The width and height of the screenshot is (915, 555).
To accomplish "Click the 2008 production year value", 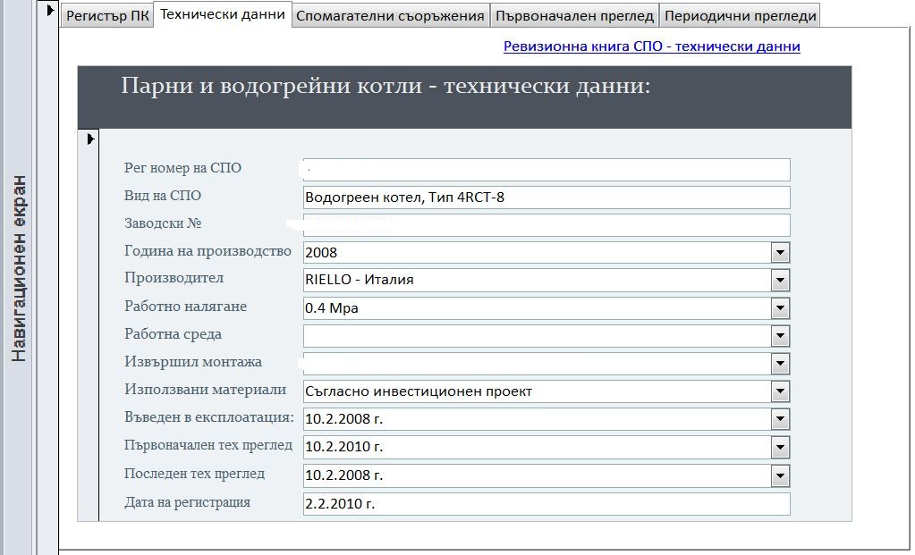I will [x=321, y=252].
